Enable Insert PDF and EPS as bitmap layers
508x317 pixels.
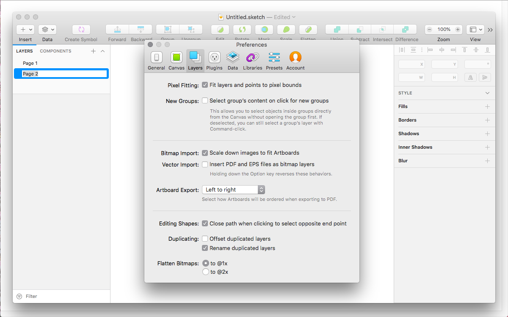point(205,164)
